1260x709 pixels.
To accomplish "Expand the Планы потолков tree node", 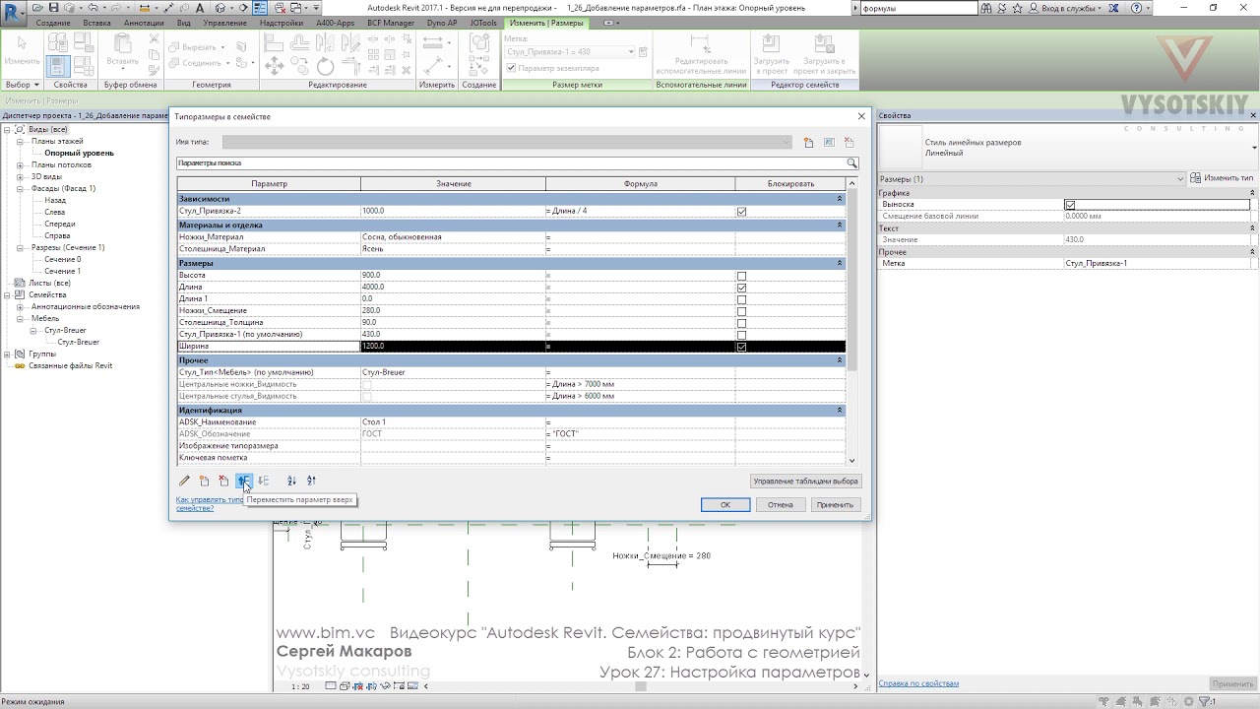I will pyautogui.click(x=21, y=164).
